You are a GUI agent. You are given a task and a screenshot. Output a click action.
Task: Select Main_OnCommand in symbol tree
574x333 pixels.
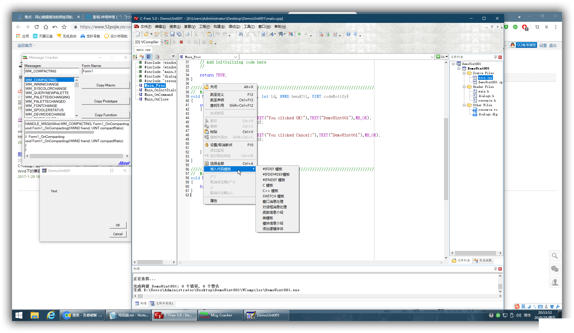pyautogui.click(x=158, y=95)
